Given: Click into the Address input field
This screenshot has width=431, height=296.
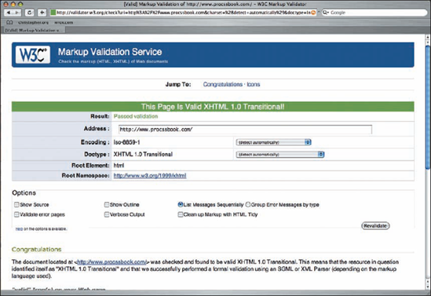Looking at the screenshot, I should (x=245, y=130).
